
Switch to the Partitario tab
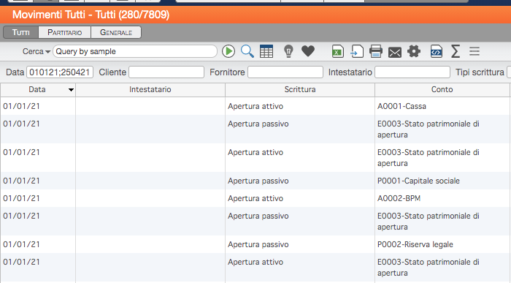pos(64,32)
